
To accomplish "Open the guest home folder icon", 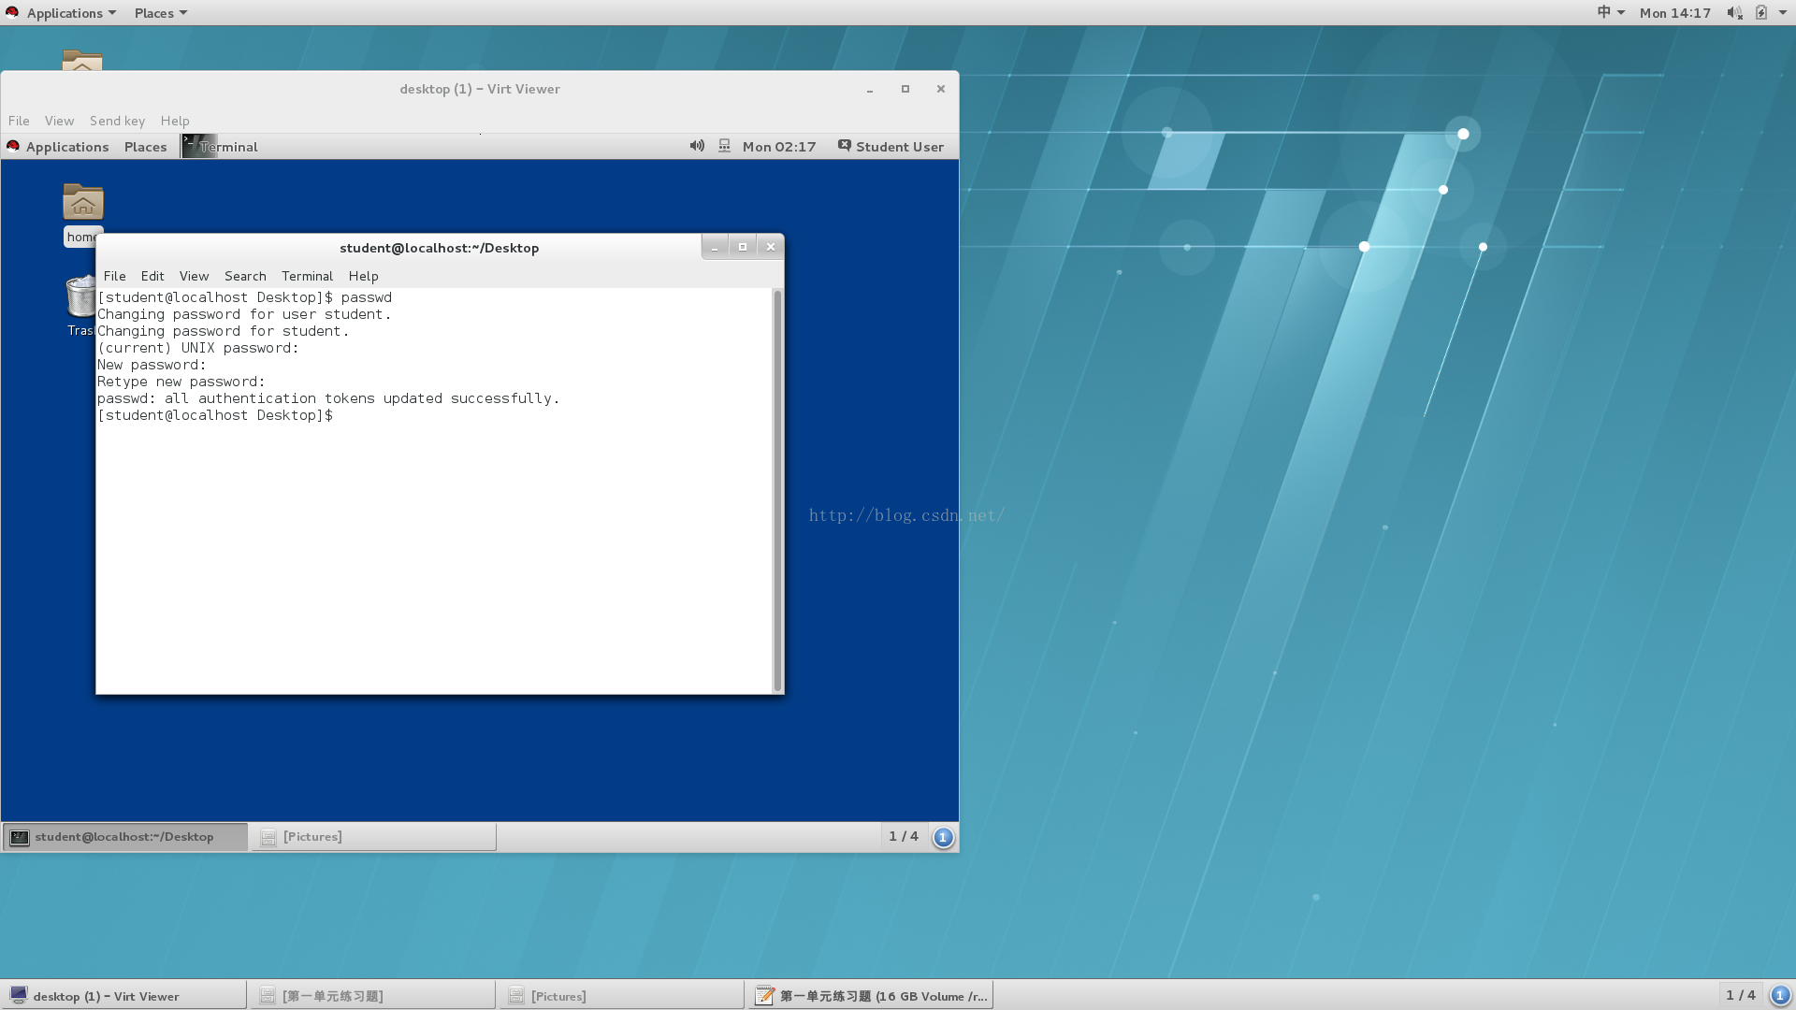I will click(x=83, y=202).
